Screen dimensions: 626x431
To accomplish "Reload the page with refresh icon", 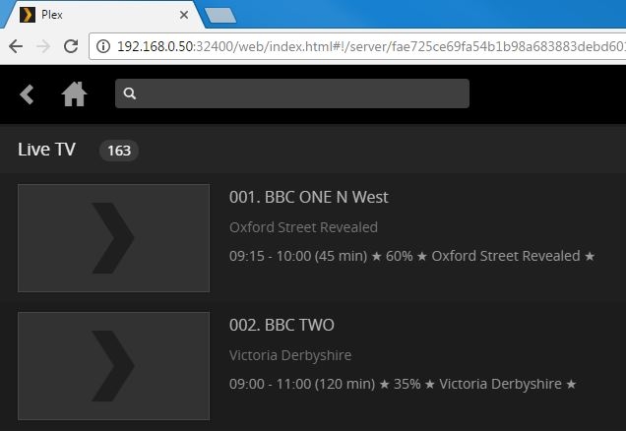I will [71, 46].
